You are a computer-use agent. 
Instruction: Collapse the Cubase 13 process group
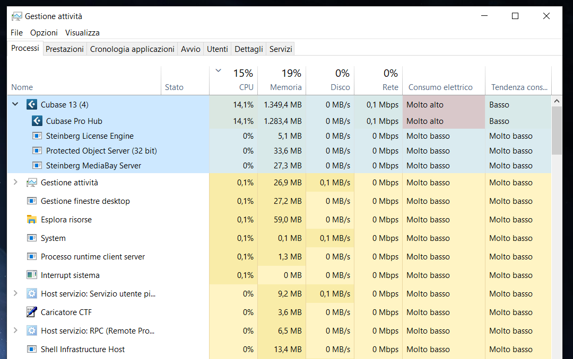click(15, 105)
